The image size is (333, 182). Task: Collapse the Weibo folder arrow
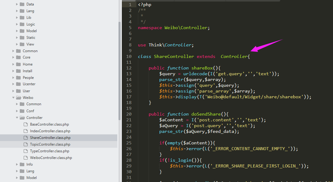[x=13, y=98]
